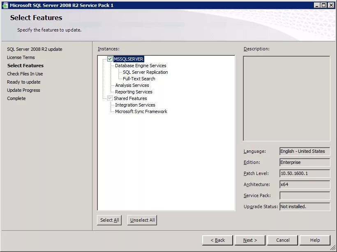Select Integration Services tree item
Viewport: 337px width, 252px height.
[x=135, y=105]
